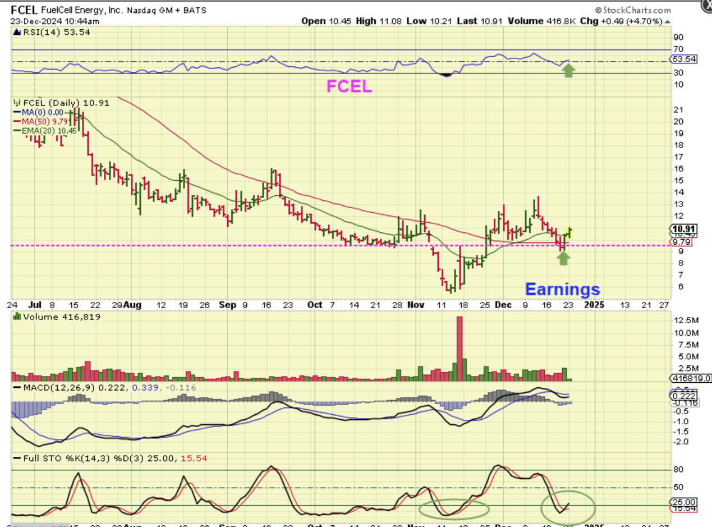Click the red 9.79 price axis tag
This screenshot has height=527, width=712.
682,242
